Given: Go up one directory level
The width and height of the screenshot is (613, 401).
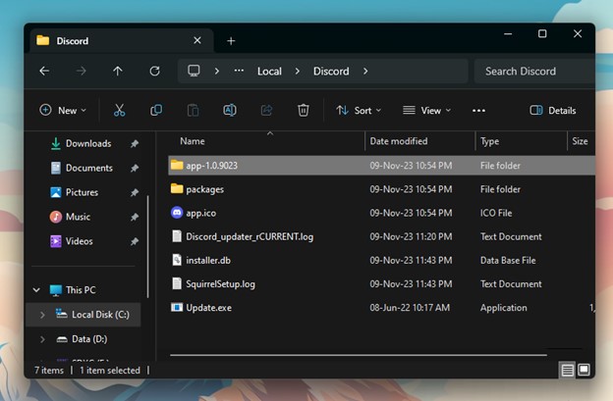Looking at the screenshot, I should [118, 72].
